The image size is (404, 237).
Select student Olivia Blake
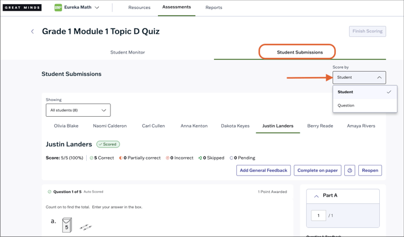coord(66,126)
